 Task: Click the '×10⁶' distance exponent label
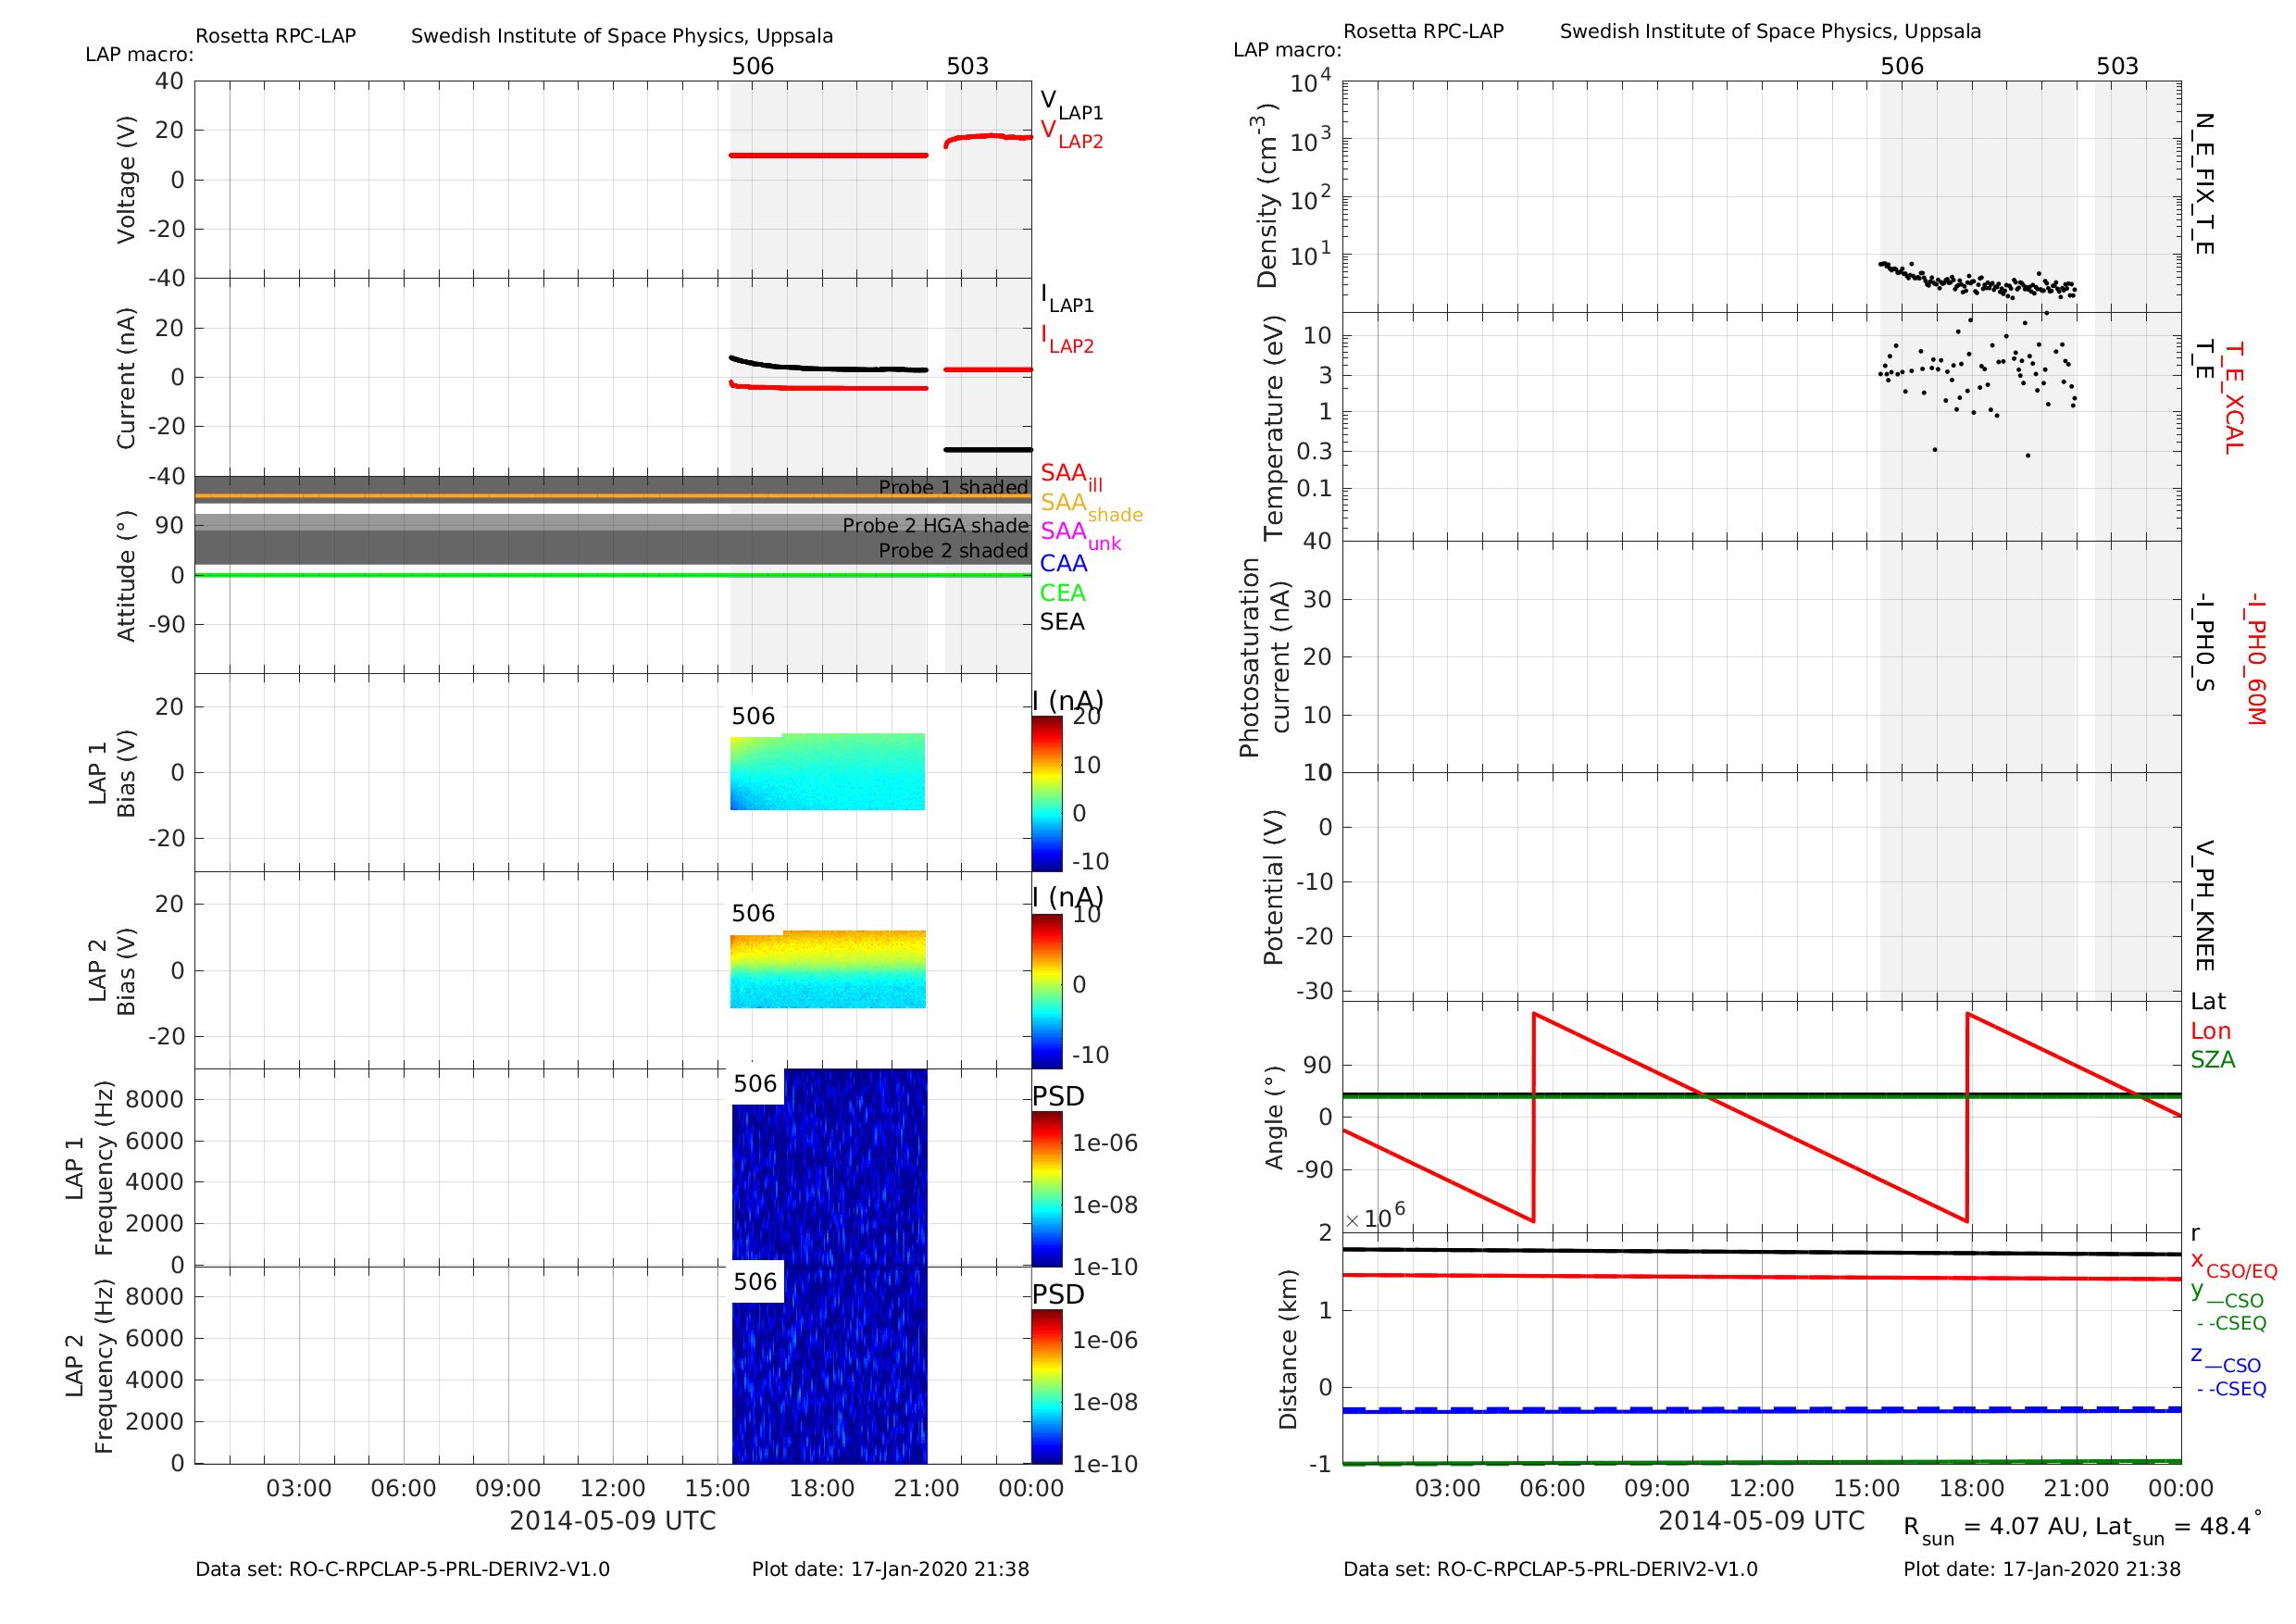1375,1216
